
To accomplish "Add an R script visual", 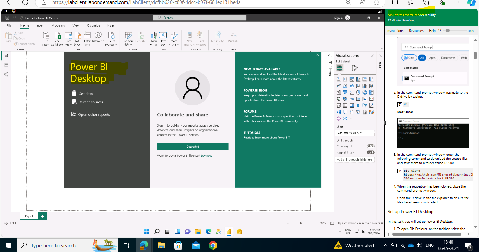I will [x=358, y=105].
